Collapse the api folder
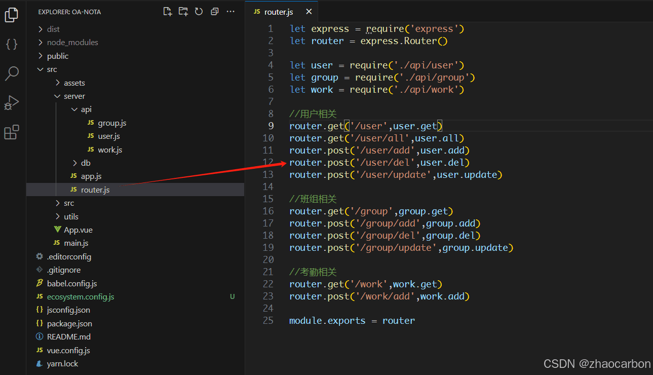 point(86,109)
